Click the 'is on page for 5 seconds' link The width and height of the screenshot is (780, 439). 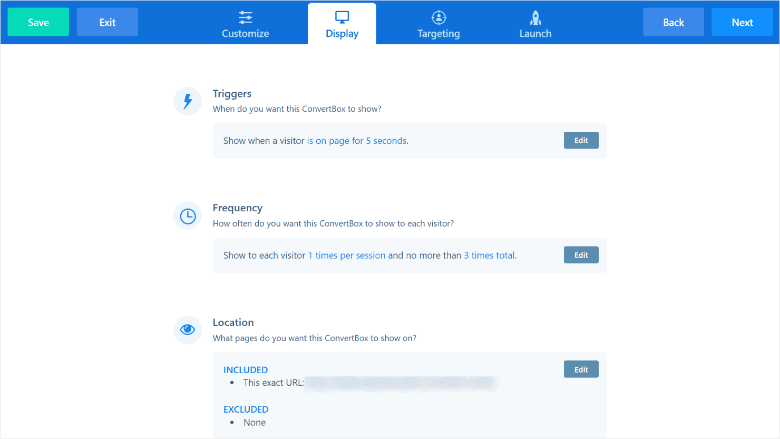tap(357, 141)
